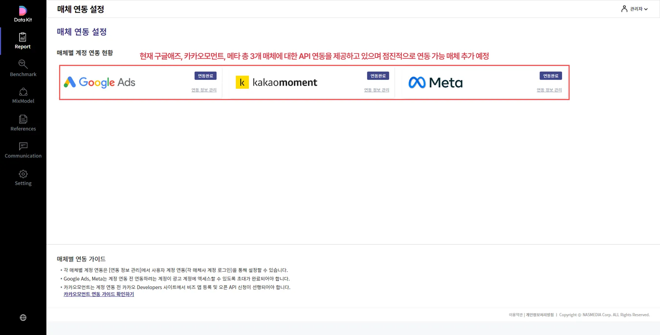Click 연동완료 badge for Meta
This screenshot has width=660, height=335.
coord(551,76)
